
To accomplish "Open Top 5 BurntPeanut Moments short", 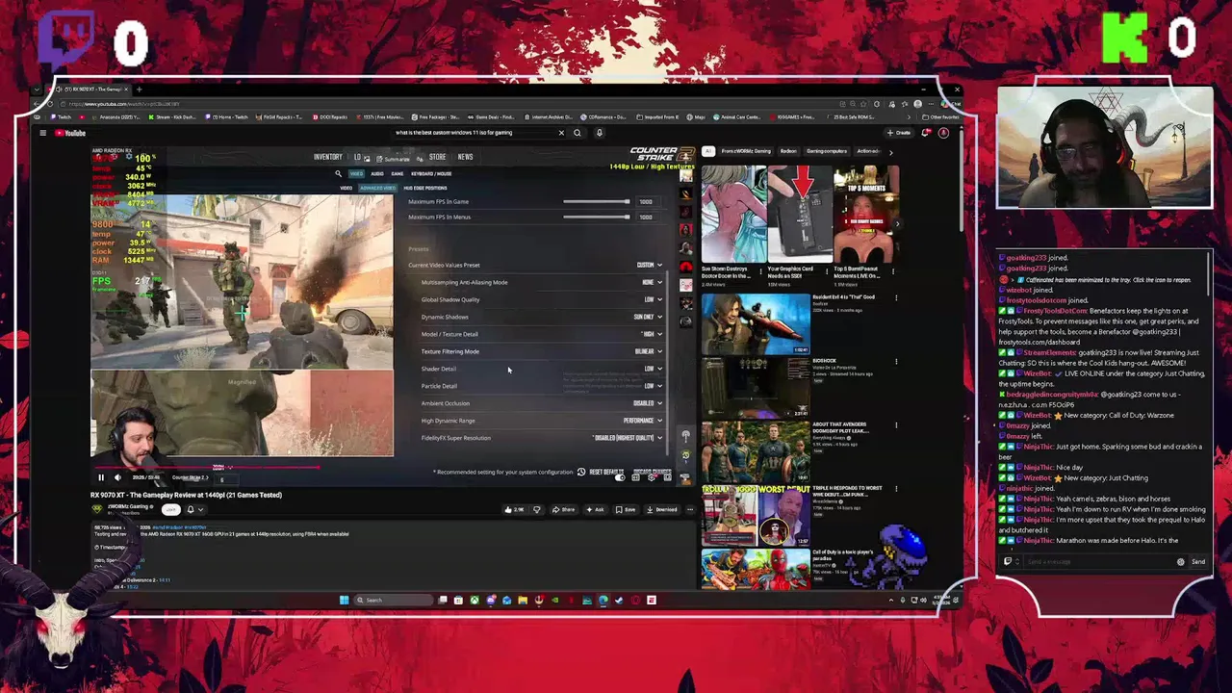I will point(865,215).
